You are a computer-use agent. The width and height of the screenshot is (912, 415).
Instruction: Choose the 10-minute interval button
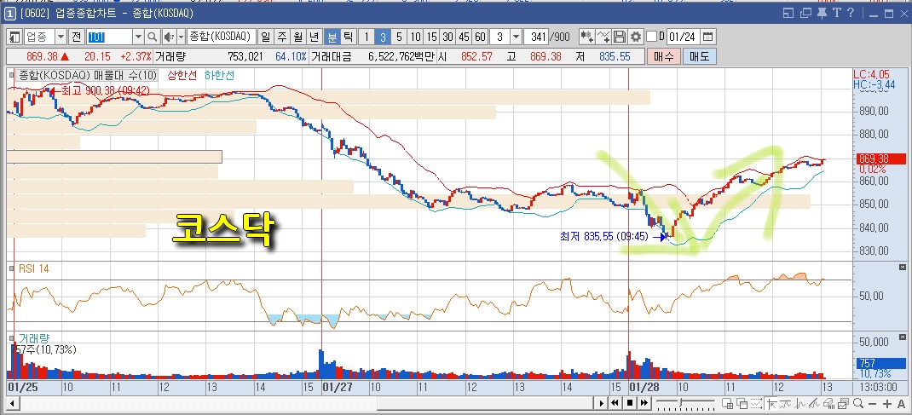click(x=415, y=37)
